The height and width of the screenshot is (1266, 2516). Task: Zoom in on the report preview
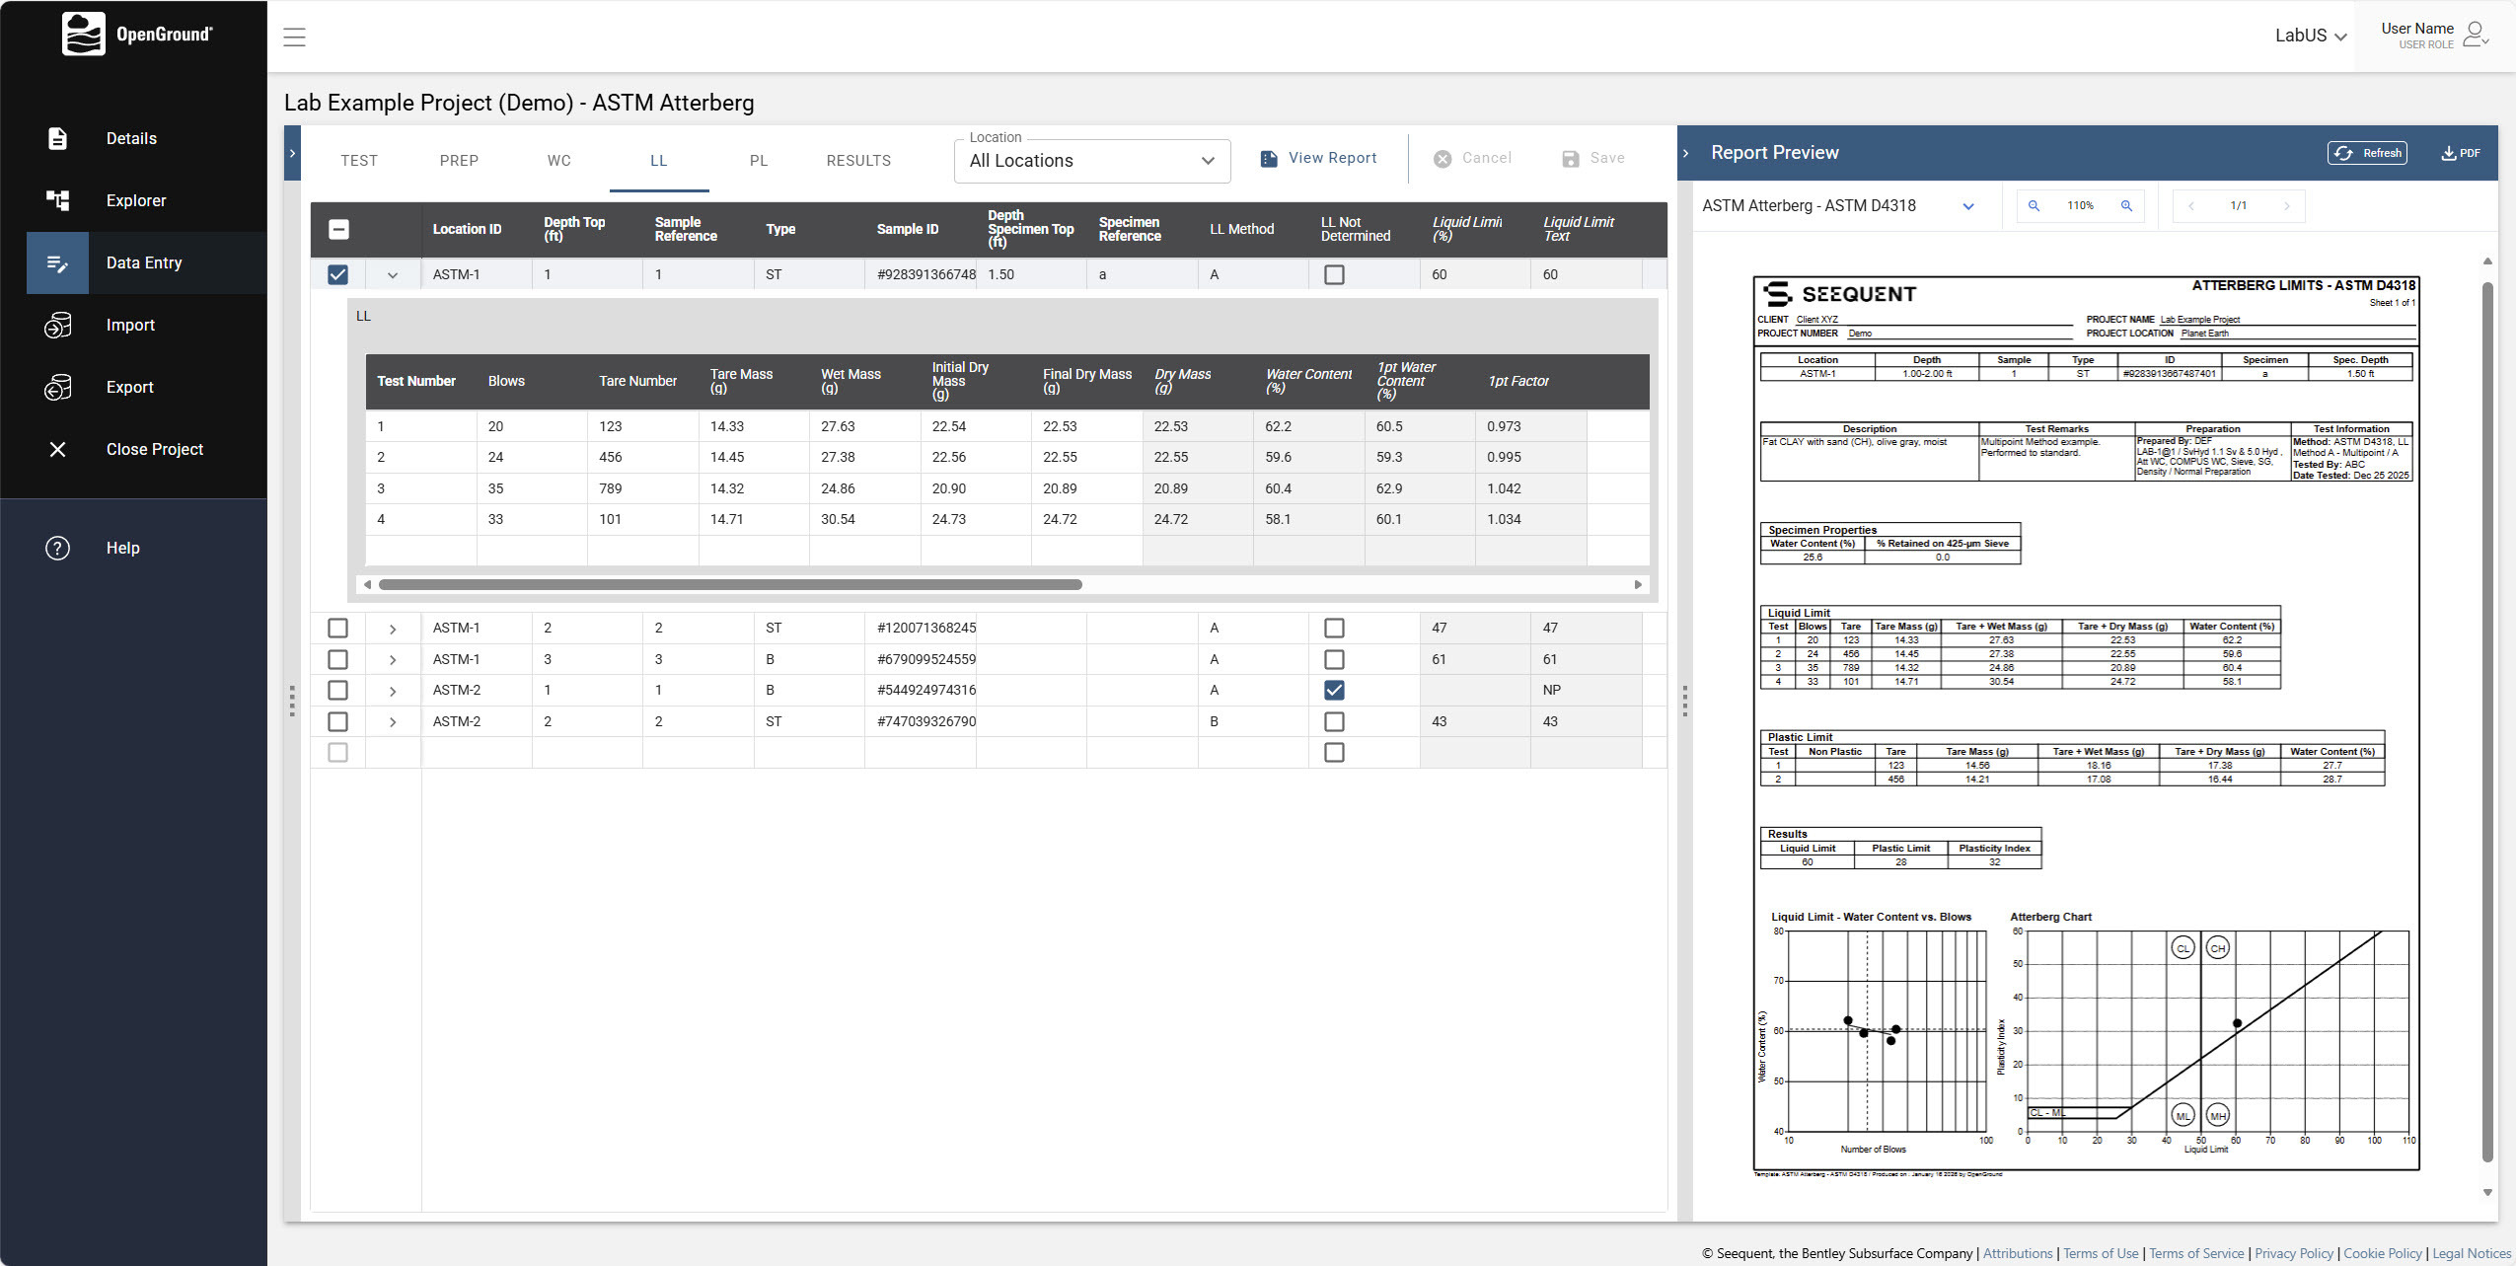click(x=2127, y=206)
